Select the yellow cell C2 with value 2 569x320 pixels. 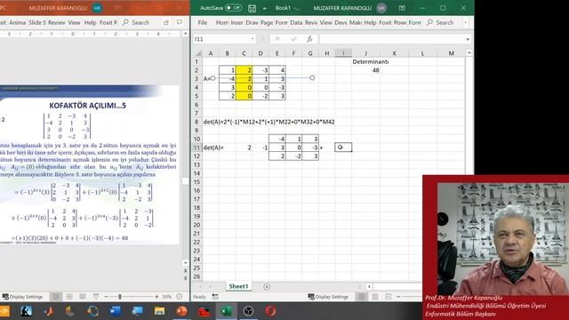(244, 70)
